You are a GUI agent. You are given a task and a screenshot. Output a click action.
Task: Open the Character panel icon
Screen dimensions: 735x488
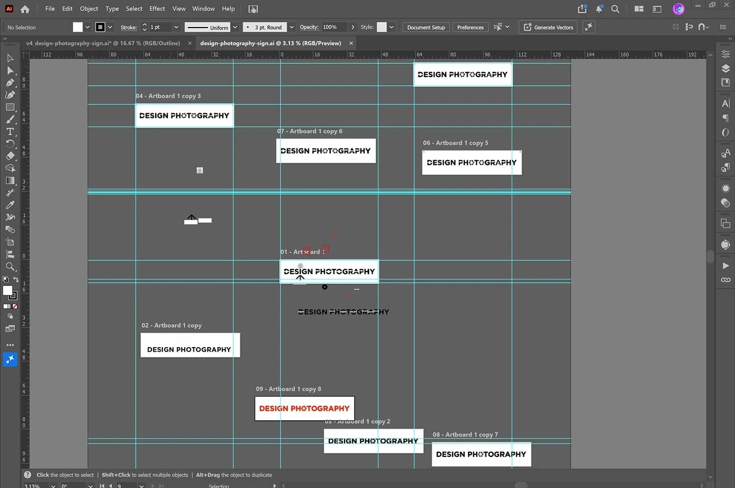pyautogui.click(x=725, y=104)
